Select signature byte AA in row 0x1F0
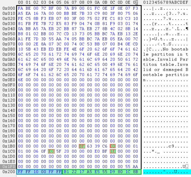This screenshot has width=191, height=177. (x=135, y=167)
